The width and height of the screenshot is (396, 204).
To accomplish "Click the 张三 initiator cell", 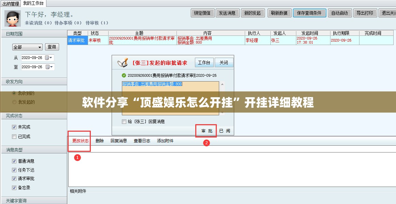I will click(283, 40).
